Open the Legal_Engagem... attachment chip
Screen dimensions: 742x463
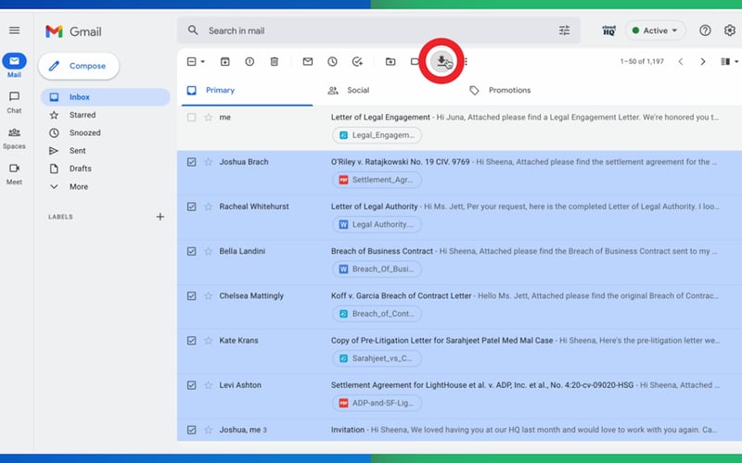point(377,135)
